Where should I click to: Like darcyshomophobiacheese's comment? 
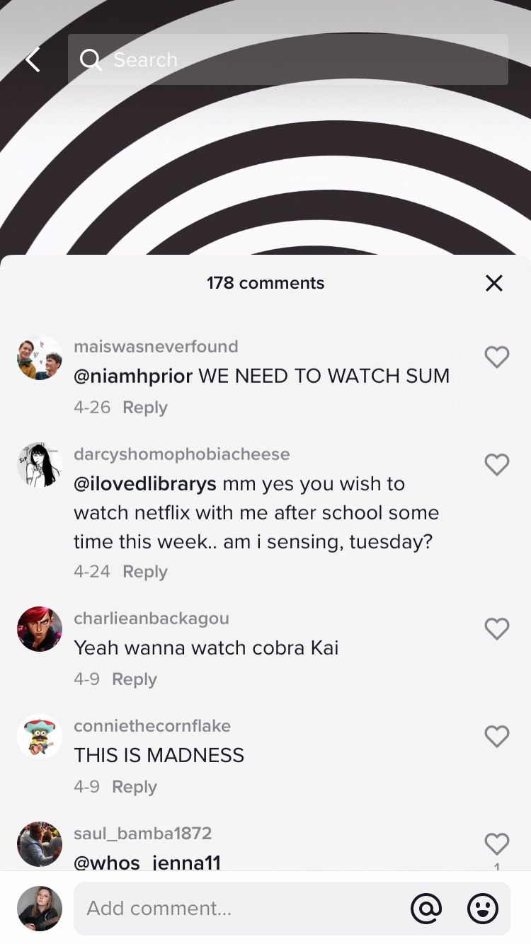tap(497, 464)
